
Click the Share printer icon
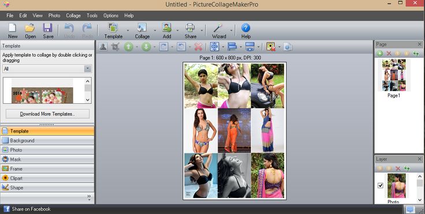coord(190,28)
